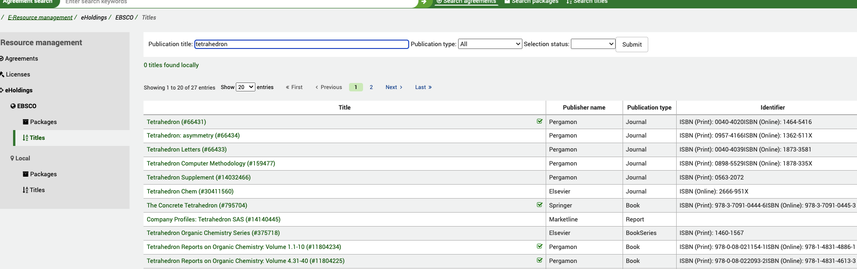857x269 pixels.
Task: Jump to page 2 of results
Action: tap(371, 87)
